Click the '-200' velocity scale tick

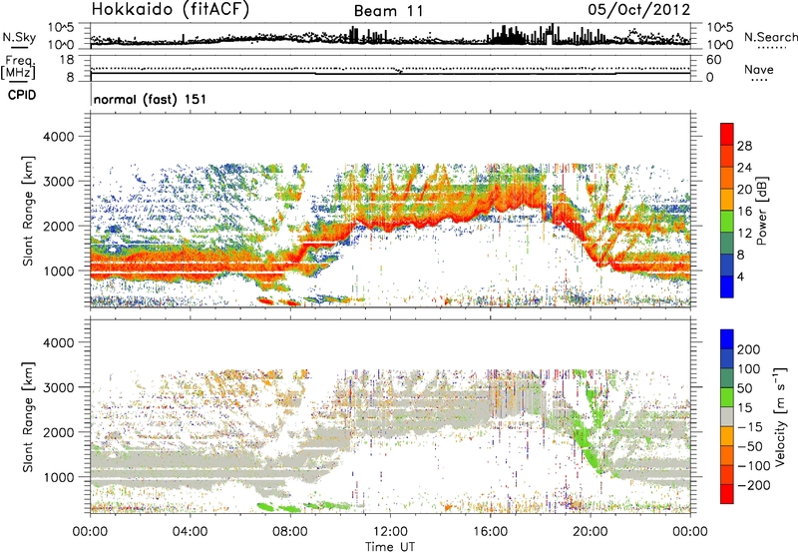[x=752, y=485]
